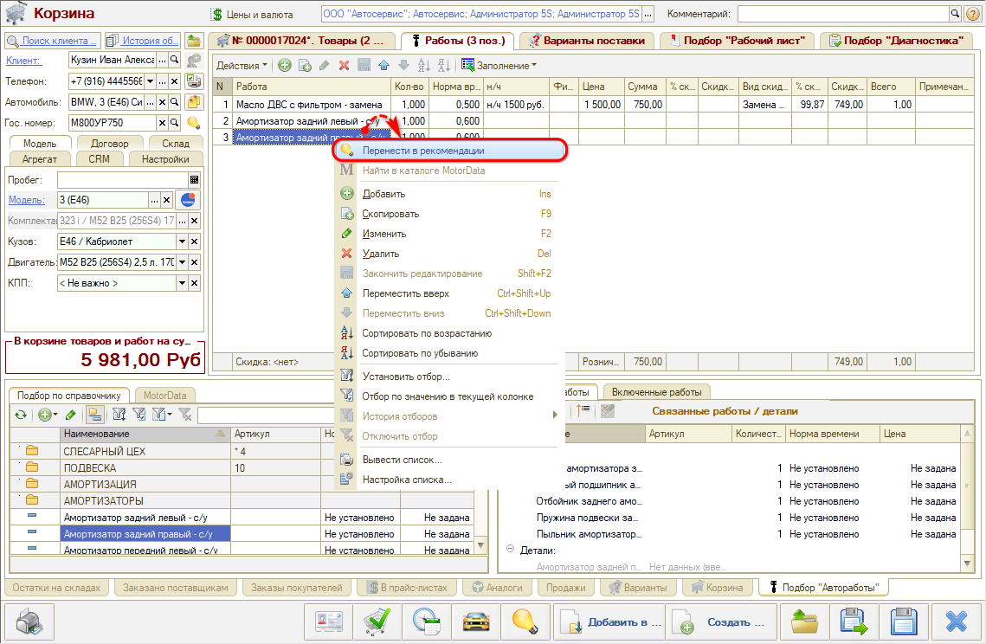Click the История об... link
Image resolution: width=986 pixels, height=644 pixels.
(143, 41)
